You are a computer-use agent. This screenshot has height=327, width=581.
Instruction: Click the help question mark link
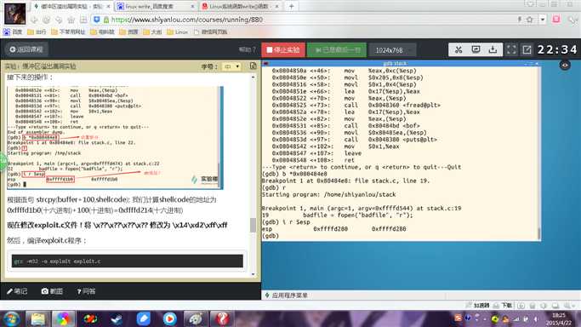pyautogui.click(x=248, y=49)
